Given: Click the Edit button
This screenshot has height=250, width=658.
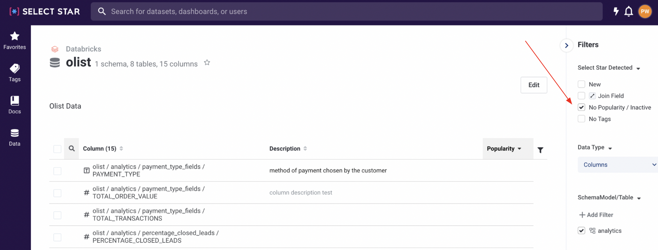Looking at the screenshot, I should (x=534, y=85).
